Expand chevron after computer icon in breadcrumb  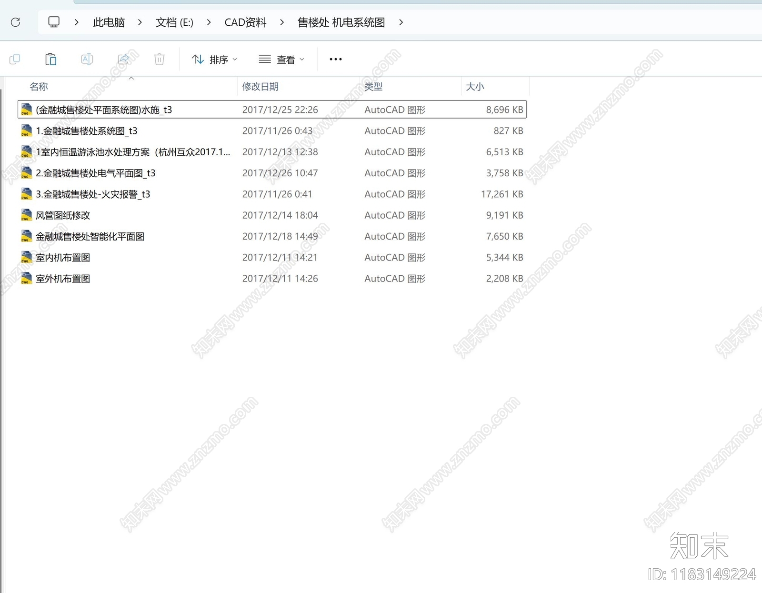(76, 22)
